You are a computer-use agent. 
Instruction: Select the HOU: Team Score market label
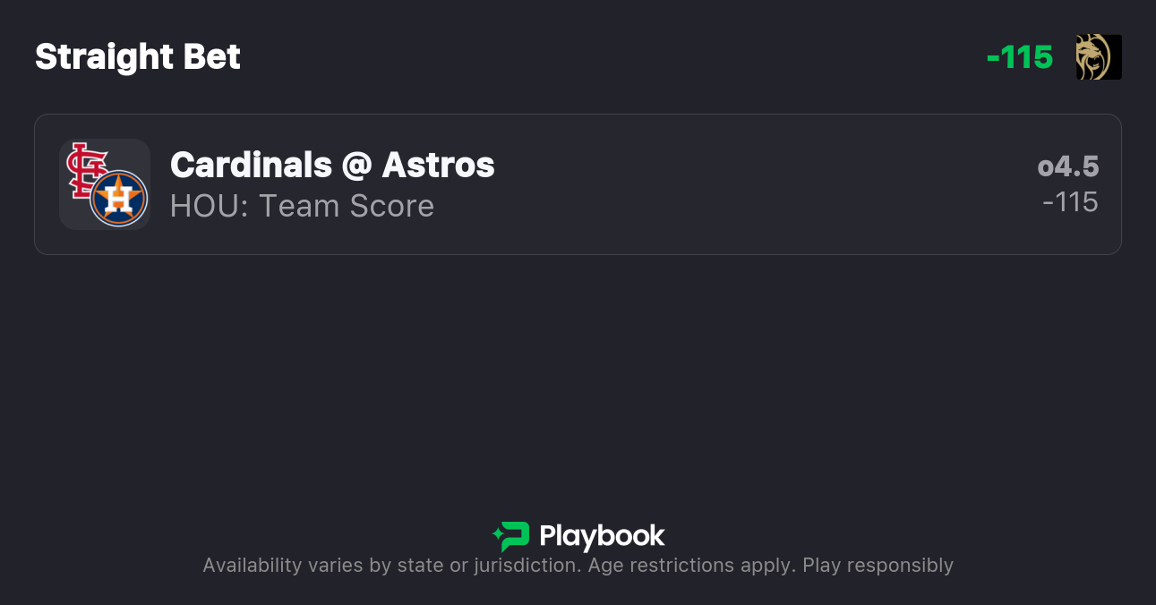tap(302, 206)
